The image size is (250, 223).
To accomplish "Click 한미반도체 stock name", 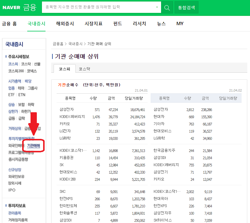I will coord(68,206).
